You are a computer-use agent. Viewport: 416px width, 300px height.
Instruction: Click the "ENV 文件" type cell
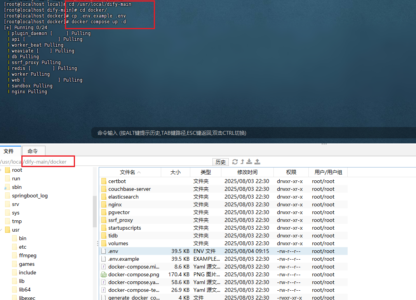coord(205,251)
